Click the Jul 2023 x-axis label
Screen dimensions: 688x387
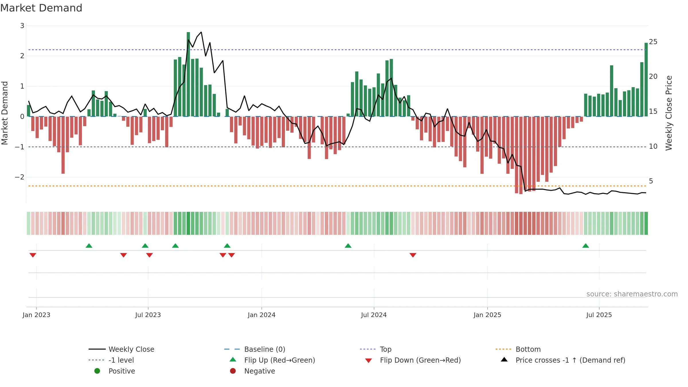148,315
